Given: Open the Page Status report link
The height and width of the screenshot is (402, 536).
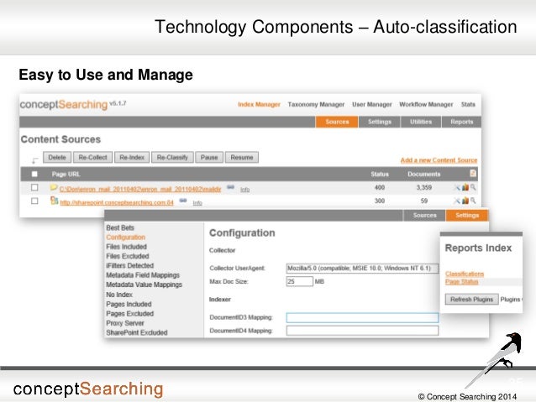Looking at the screenshot, I should [x=461, y=282].
